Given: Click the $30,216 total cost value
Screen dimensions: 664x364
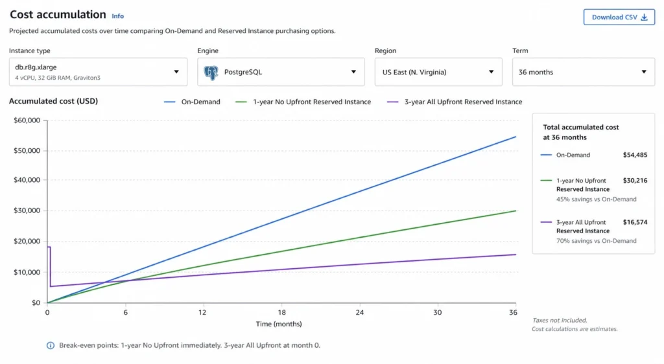Looking at the screenshot, I should pos(635,181).
